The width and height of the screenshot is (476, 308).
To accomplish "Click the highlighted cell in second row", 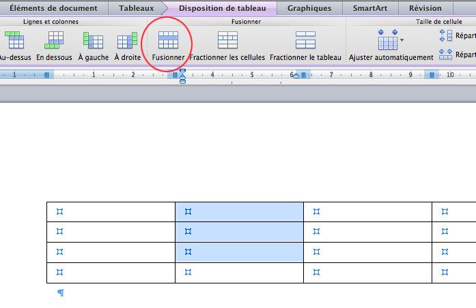I will click(x=239, y=232).
